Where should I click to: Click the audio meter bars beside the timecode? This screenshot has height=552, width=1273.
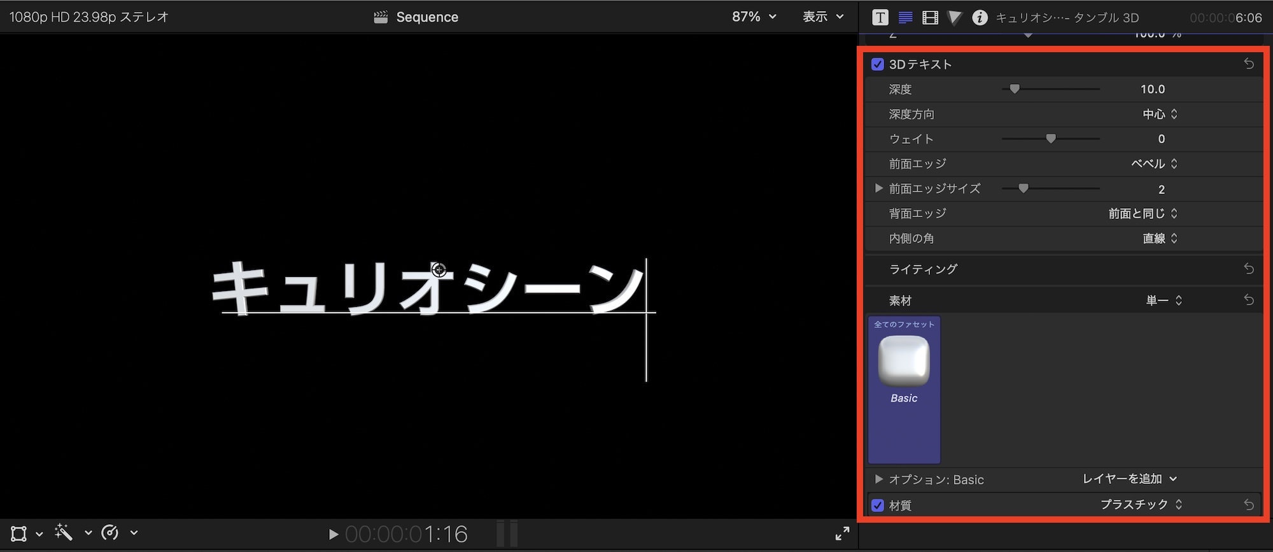pos(507,534)
